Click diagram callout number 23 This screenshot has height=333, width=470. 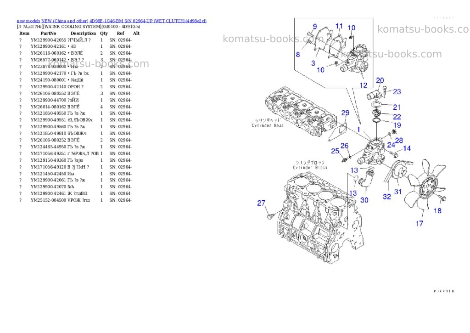coord(397,91)
